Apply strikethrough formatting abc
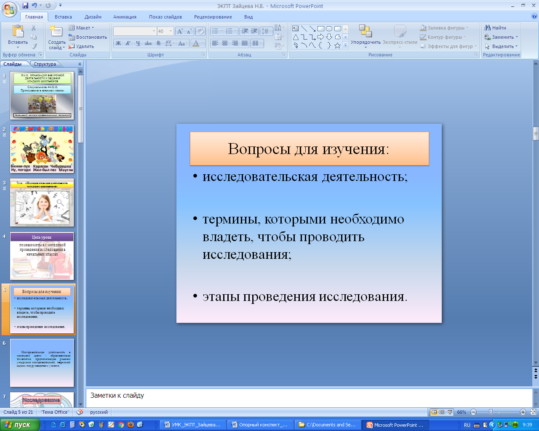 148,43
